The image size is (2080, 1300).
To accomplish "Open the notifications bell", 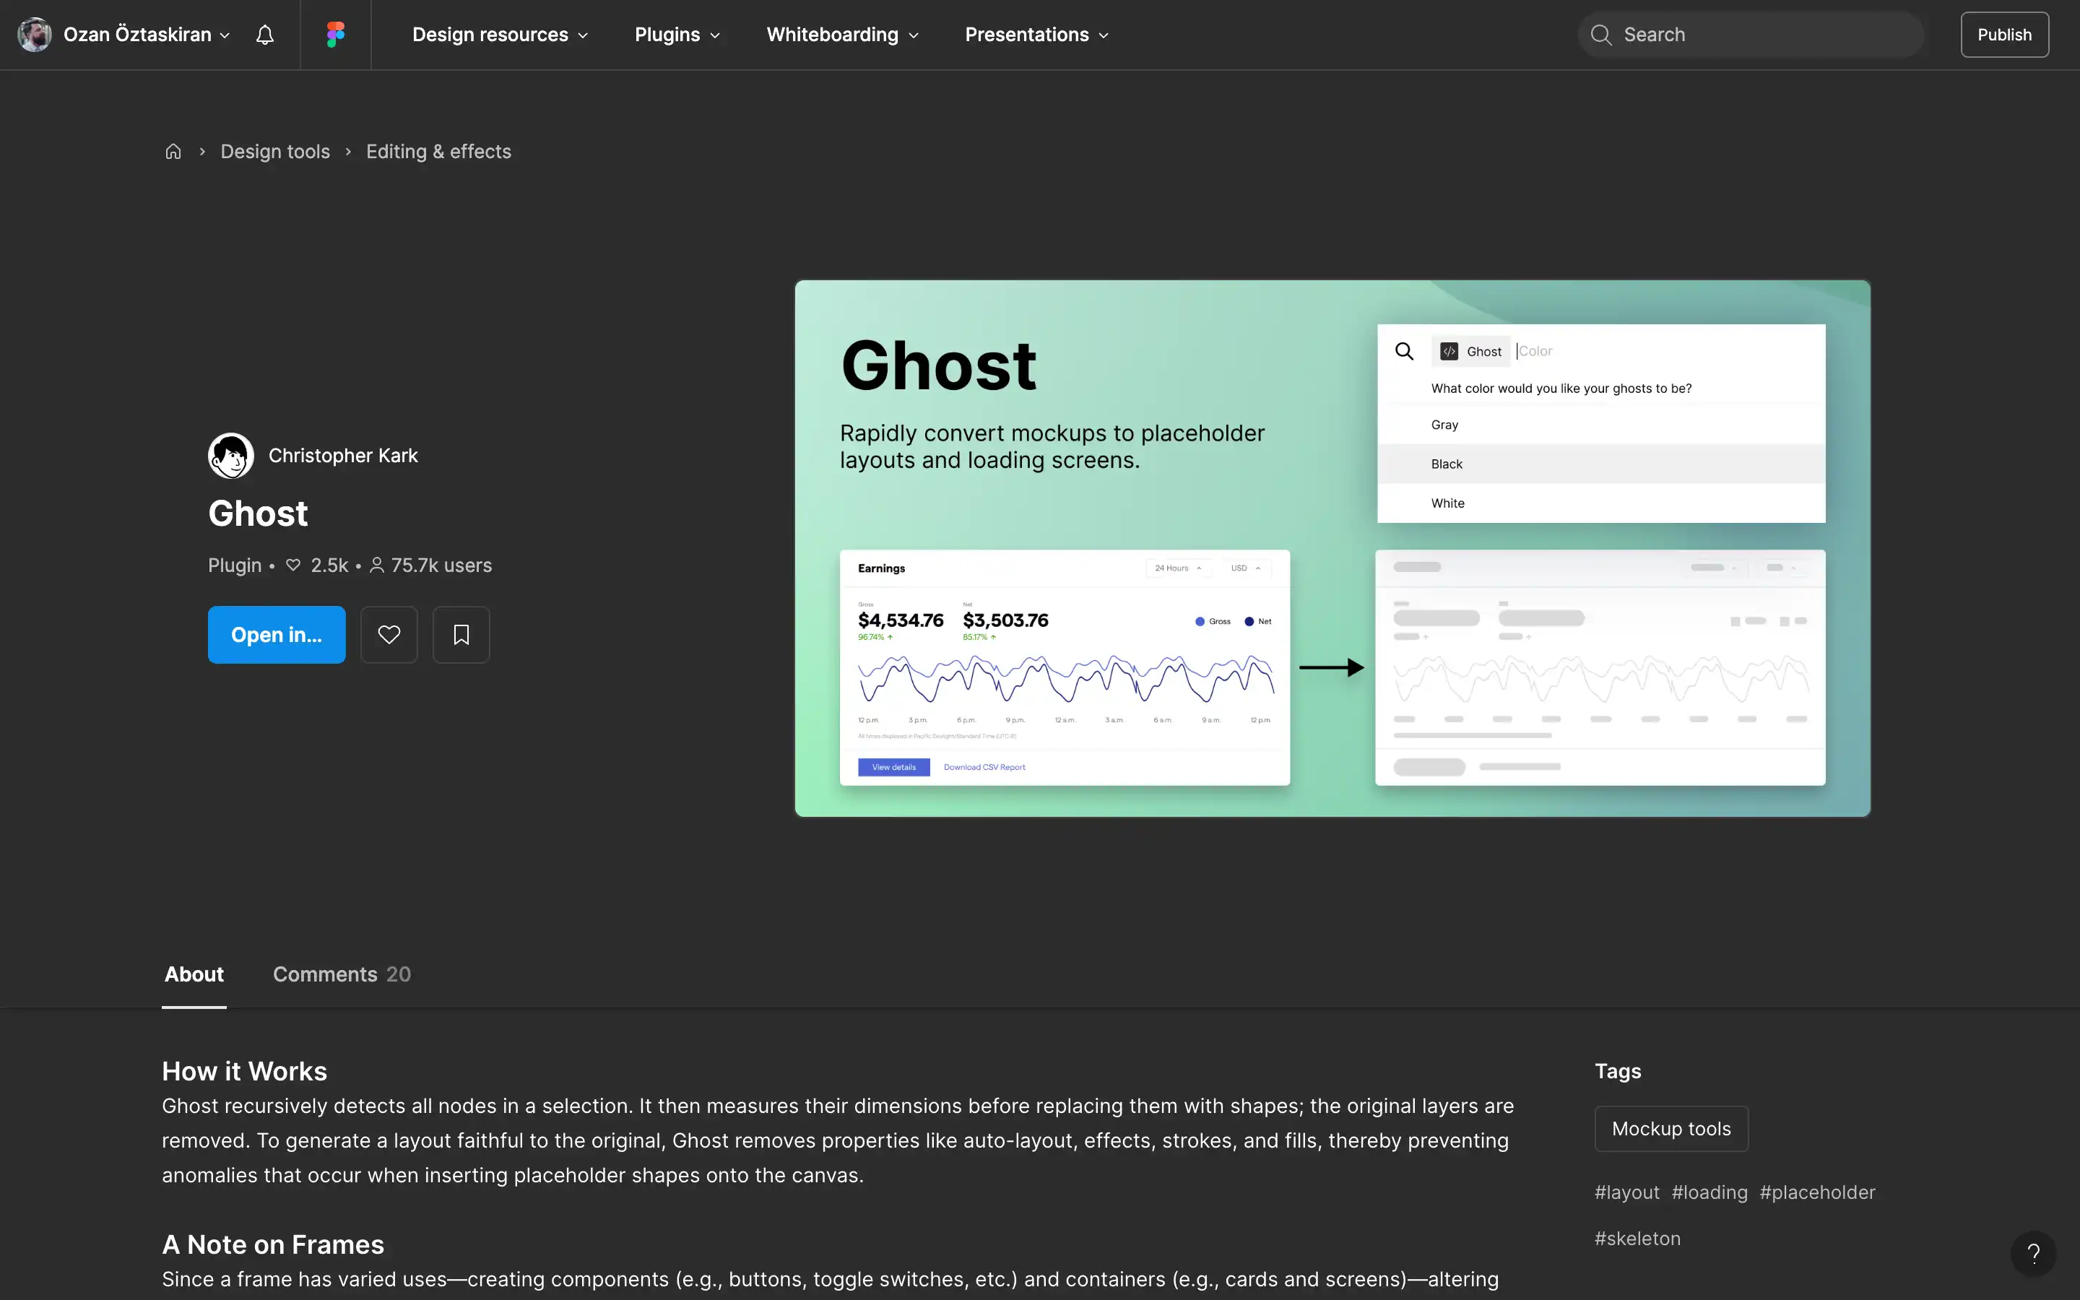I will click(x=265, y=35).
